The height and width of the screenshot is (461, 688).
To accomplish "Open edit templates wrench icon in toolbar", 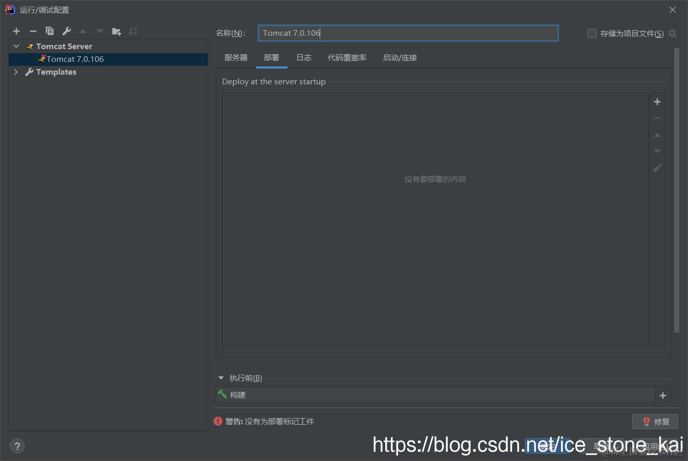I will coord(66,31).
